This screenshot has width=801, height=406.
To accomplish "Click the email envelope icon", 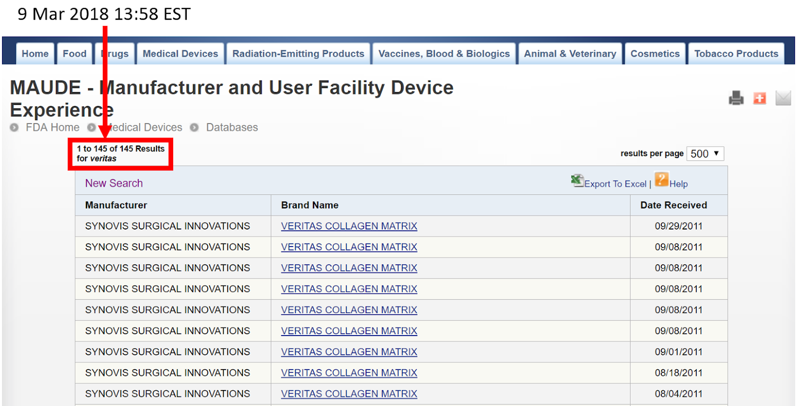I will tap(783, 98).
